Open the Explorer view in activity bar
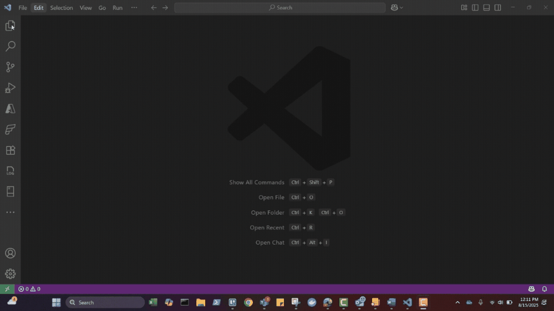This screenshot has width=554, height=311. coord(10,25)
